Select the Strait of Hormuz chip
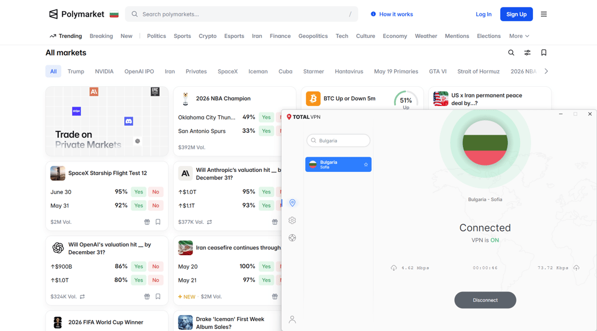This screenshot has width=597, height=331. click(478, 71)
